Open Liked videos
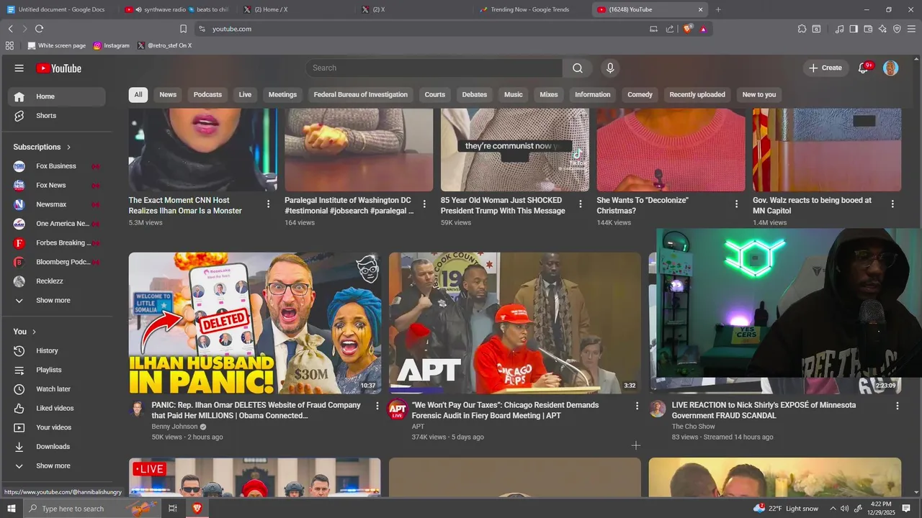The height and width of the screenshot is (518, 922). (56, 408)
